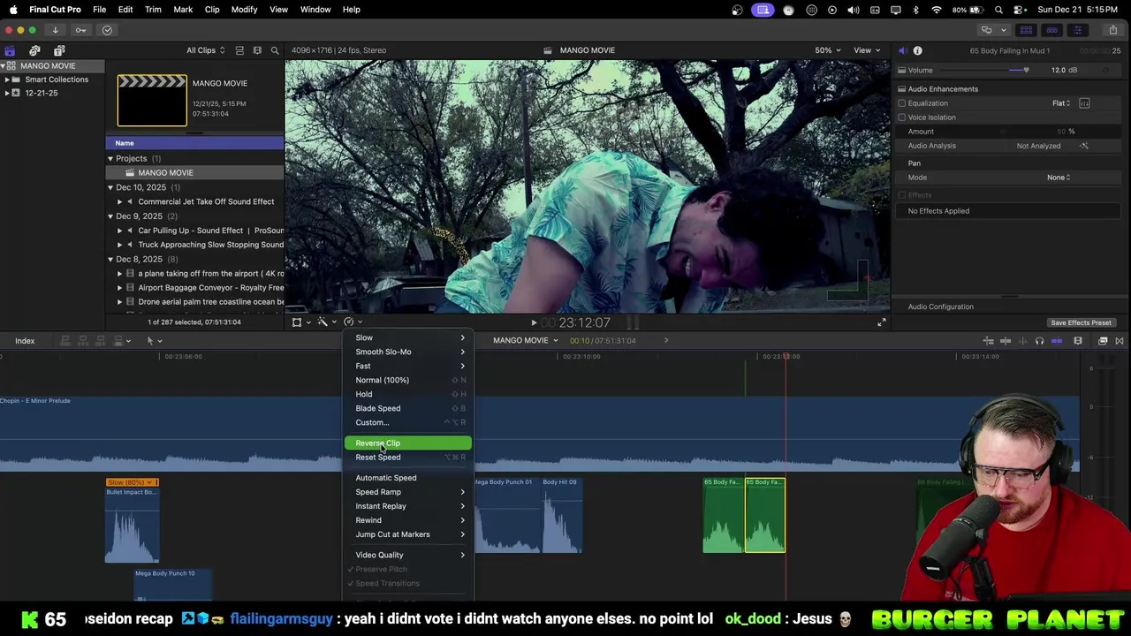
Task: Open the Flat equalization preset dropdown
Action: coord(1060,103)
